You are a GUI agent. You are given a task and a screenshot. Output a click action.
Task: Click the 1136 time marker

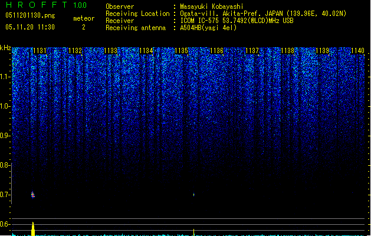point(216,51)
